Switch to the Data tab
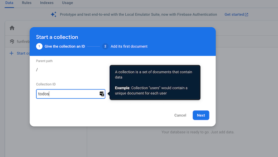 [x=9, y=3]
